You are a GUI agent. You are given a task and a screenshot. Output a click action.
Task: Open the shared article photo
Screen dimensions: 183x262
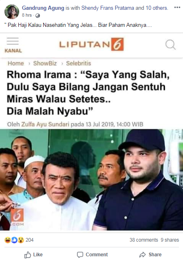91,180
